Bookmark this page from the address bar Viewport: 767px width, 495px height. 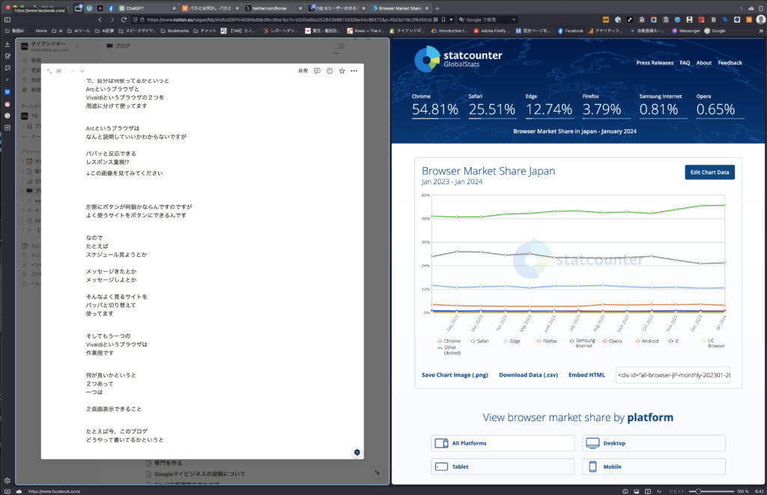tap(443, 19)
